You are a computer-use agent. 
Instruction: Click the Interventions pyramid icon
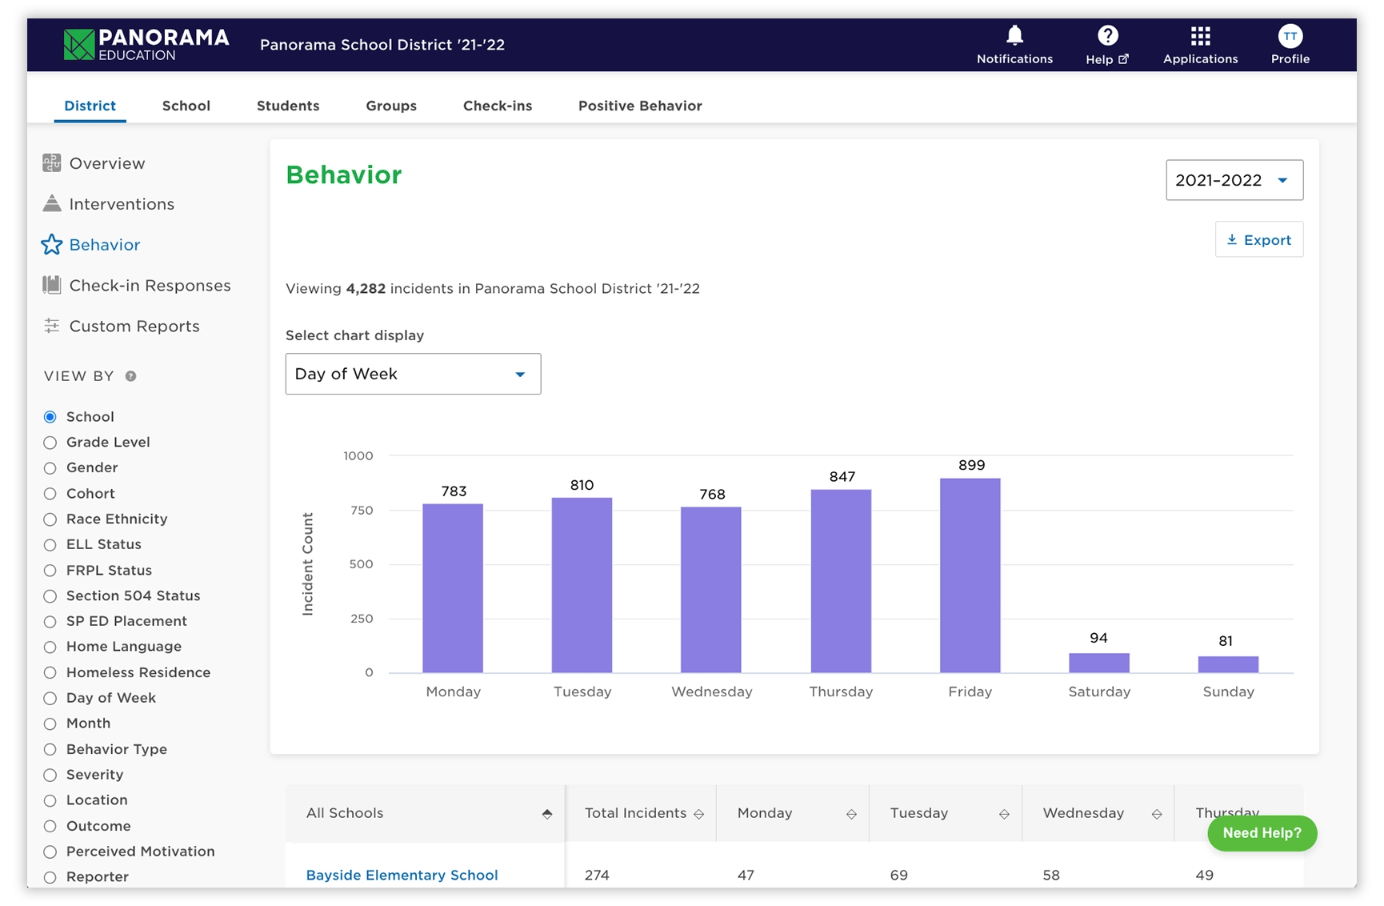point(51,203)
